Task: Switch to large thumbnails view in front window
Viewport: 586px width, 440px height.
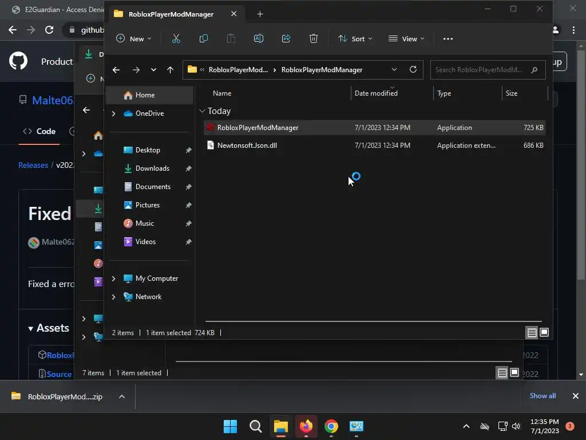Action: (544, 332)
